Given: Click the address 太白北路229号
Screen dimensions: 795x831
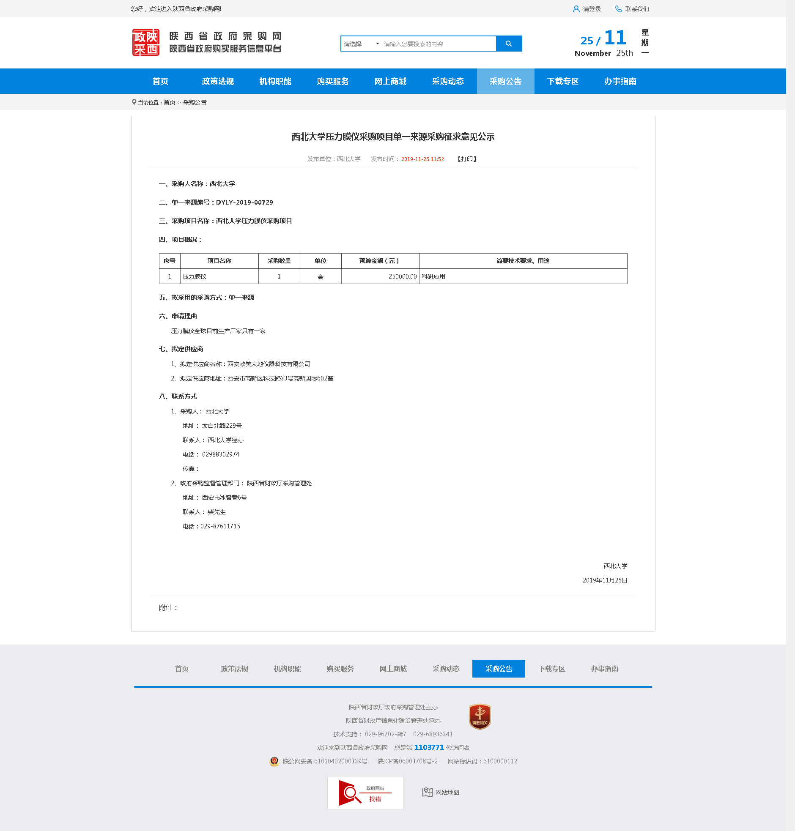Looking at the screenshot, I should [x=222, y=426].
